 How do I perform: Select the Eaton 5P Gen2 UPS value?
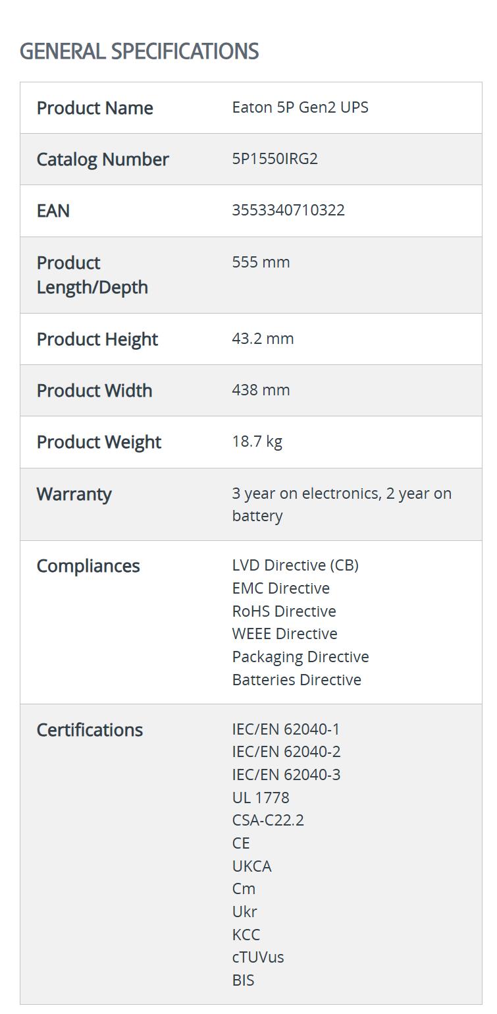tap(300, 107)
